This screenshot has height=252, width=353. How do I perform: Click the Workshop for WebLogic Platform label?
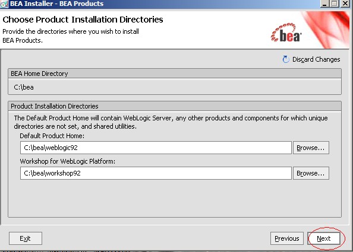(x=68, y=161)
